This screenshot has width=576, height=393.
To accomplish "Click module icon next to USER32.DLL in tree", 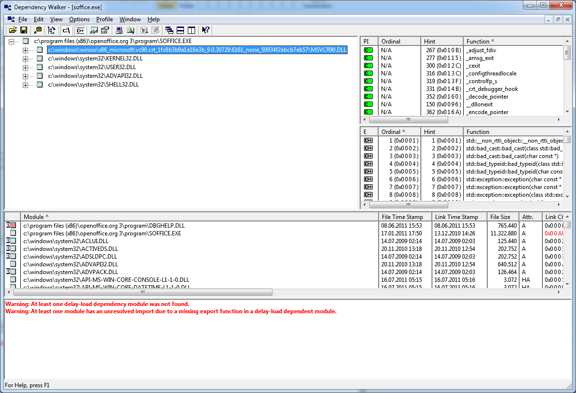I will point(40,67).
